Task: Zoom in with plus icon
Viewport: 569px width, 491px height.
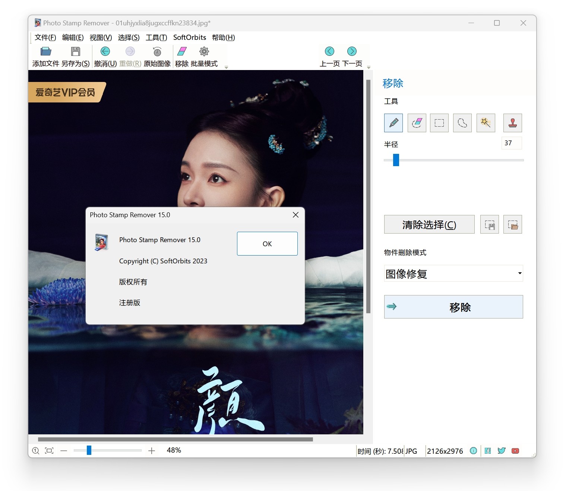Action: pos(152,451)
